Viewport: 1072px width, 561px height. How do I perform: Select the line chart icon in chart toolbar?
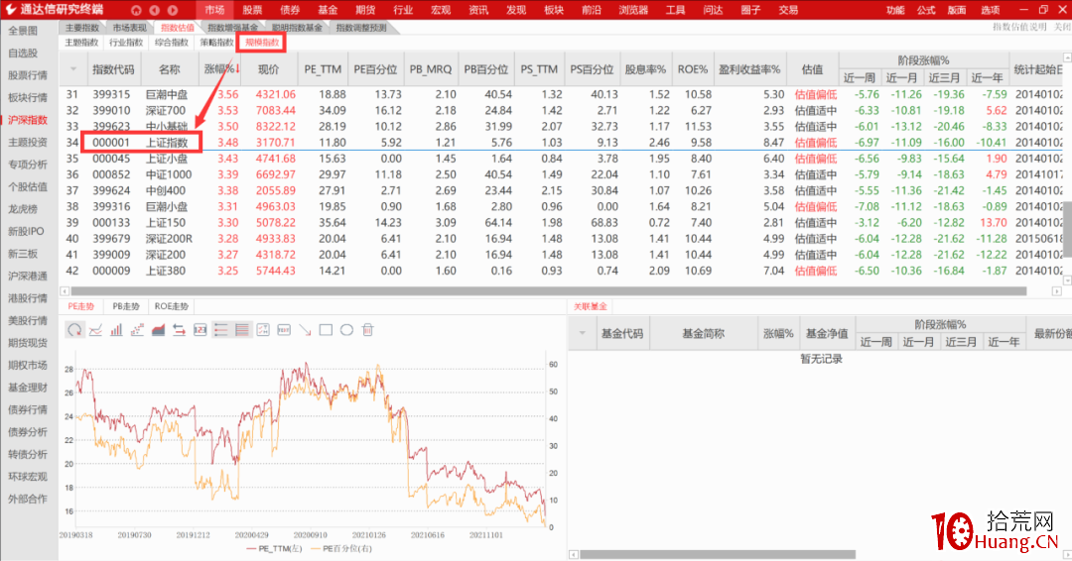point(95,330)
